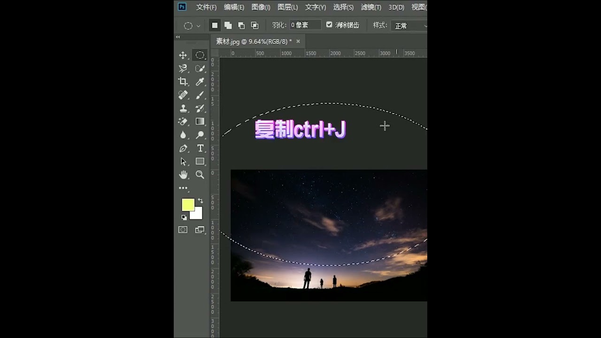The image size is (601, 338).
Task: Select the Pen tool
Action: [x=183, y=148]
